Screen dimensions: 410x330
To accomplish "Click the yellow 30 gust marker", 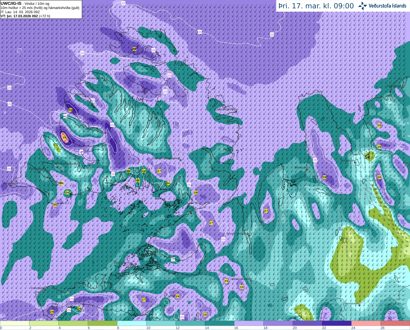I will [x=79, y=309].
